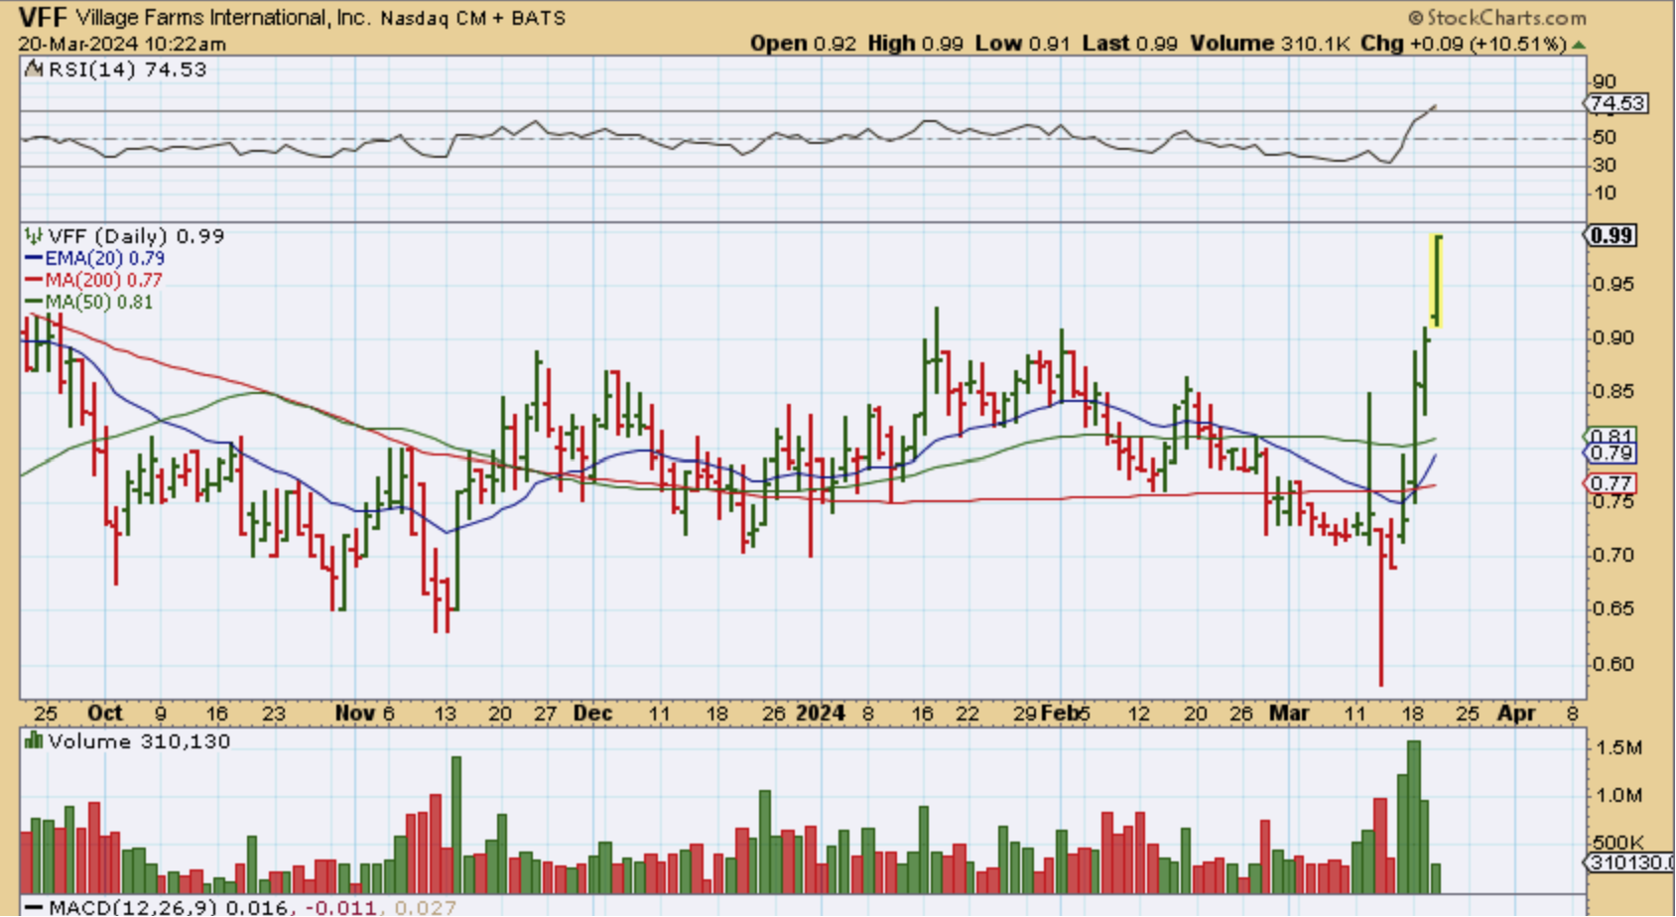Click the red MA(200) legend line swatch

(x=34, y=280)
